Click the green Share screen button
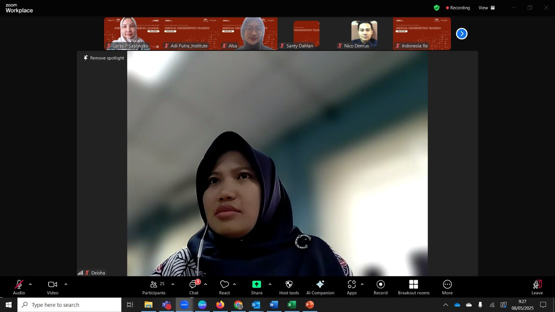The image size is (555, 312). pyautogui.click(x=257, y=287)
